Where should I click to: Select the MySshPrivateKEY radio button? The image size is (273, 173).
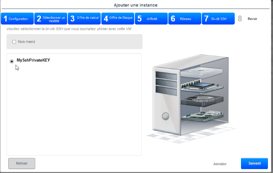pyautogui.click(x=12, y=61)
